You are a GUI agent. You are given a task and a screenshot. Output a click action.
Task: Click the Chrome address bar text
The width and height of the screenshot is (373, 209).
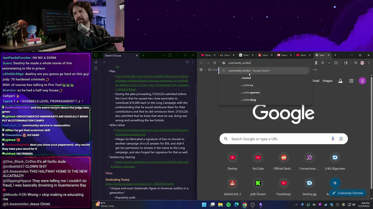point(240,63)
